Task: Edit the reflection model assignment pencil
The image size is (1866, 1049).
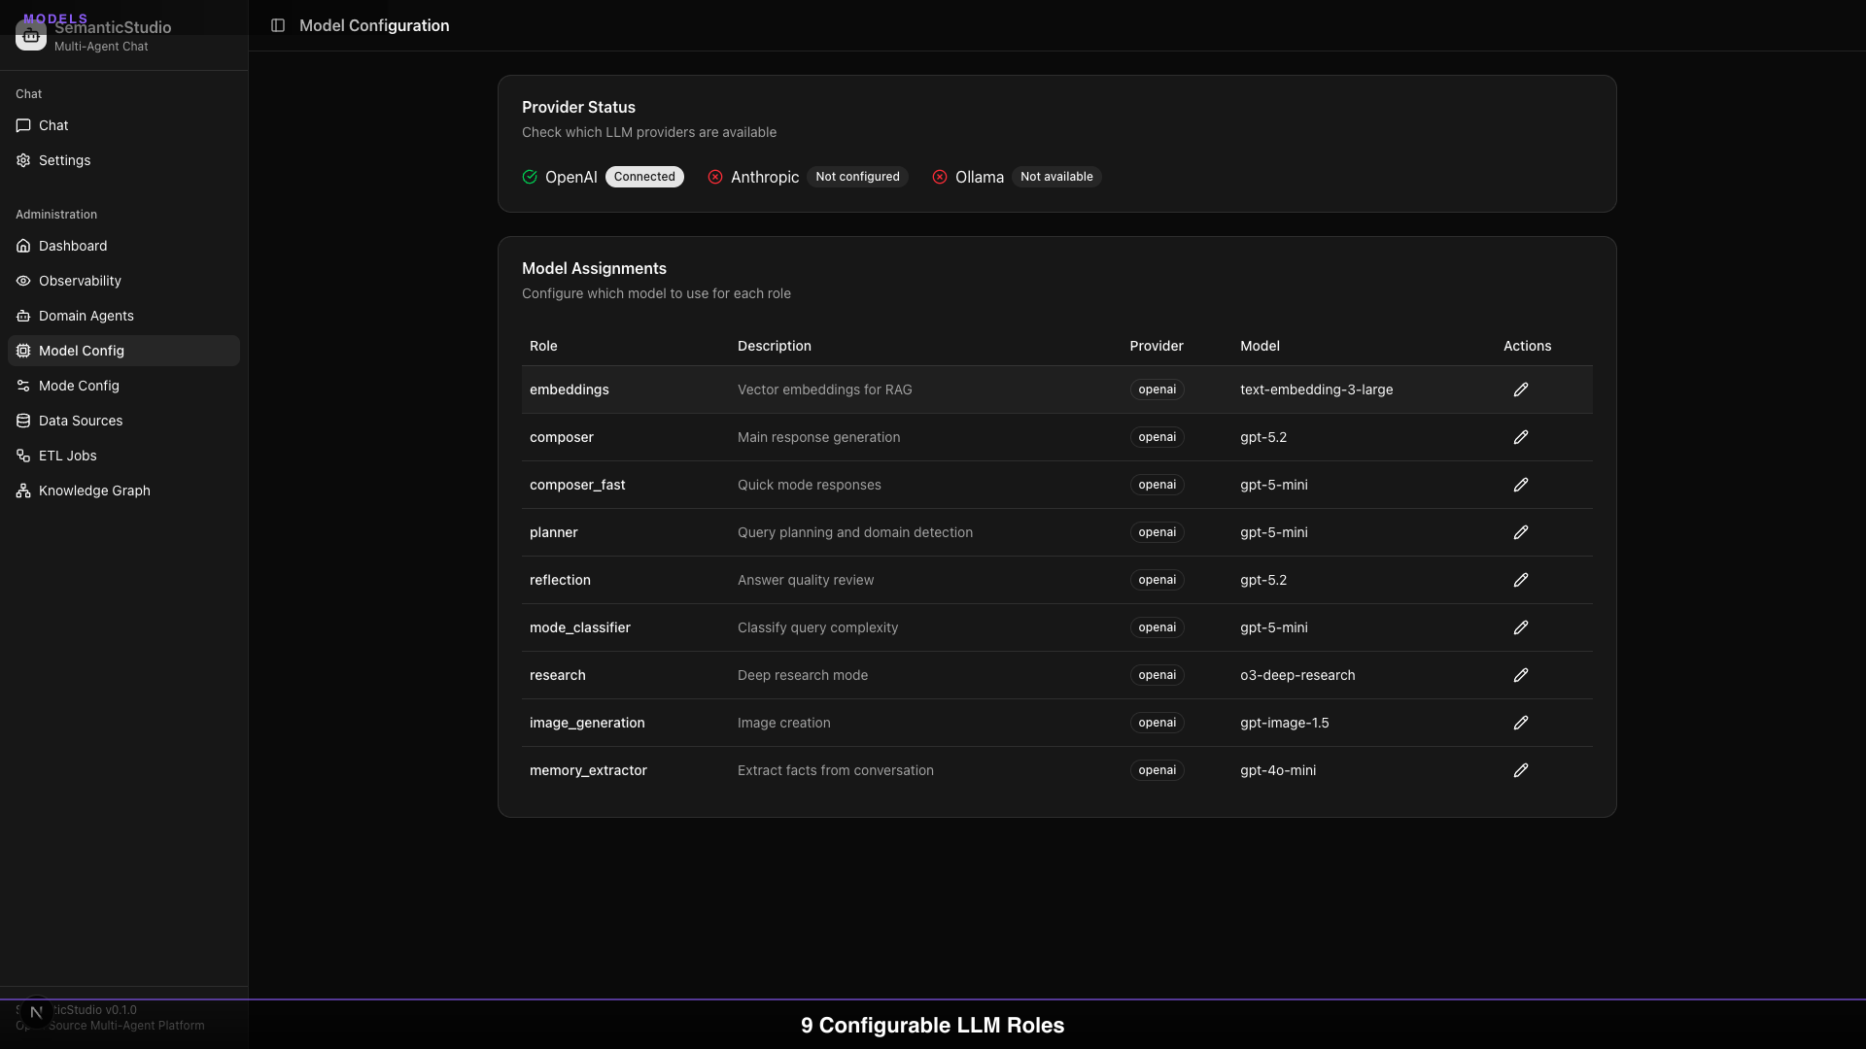Action: (x=1520, y=580)
